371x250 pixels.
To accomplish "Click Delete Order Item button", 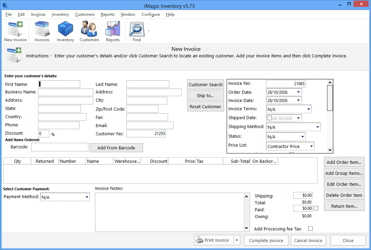I will [x=344, y=195].
